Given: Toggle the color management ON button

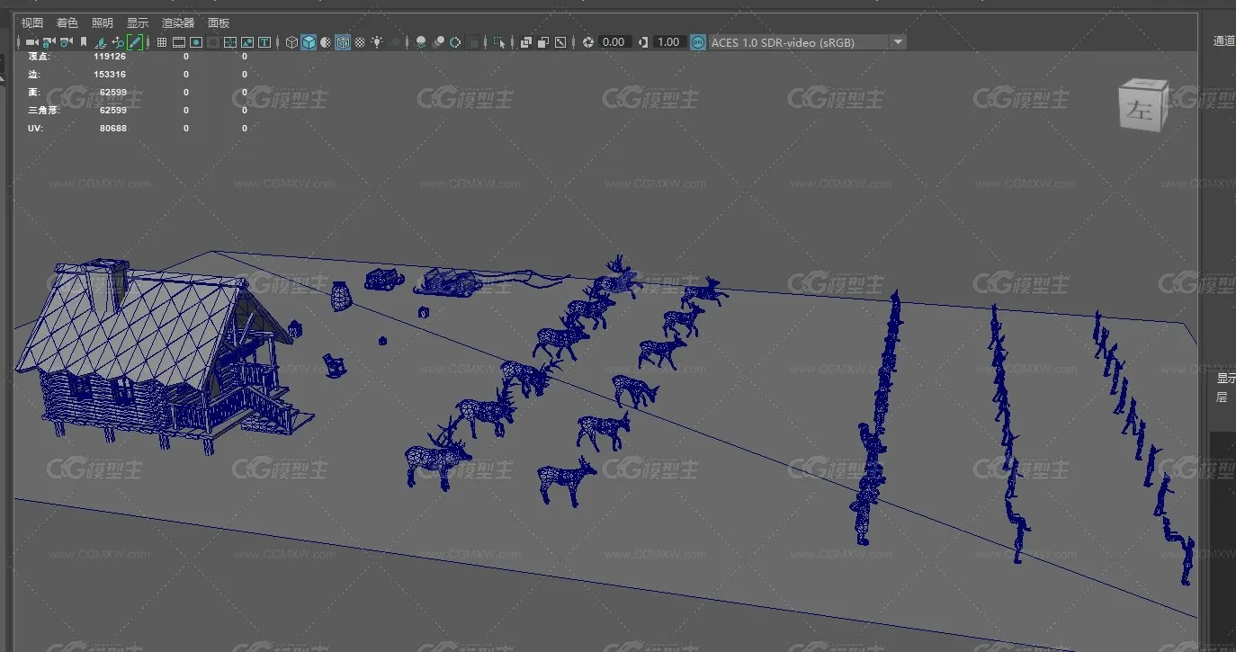Looking at the screenshot, I should (x=698, y=42).
